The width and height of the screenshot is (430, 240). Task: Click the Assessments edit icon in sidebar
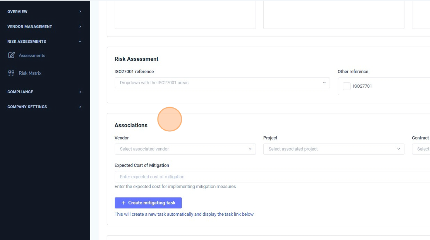pos(11,55)
